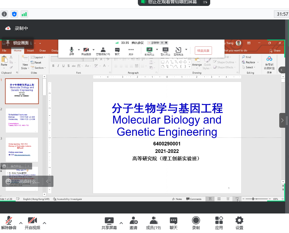Switch to the Insert ribbon tab
The width and height of the screenshot is (289, 233).
(30, 51)
